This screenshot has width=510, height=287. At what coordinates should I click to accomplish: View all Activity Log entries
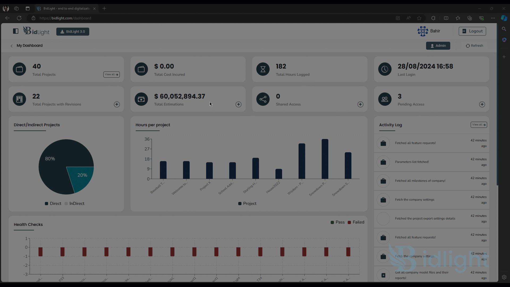(x=478, y=124)
